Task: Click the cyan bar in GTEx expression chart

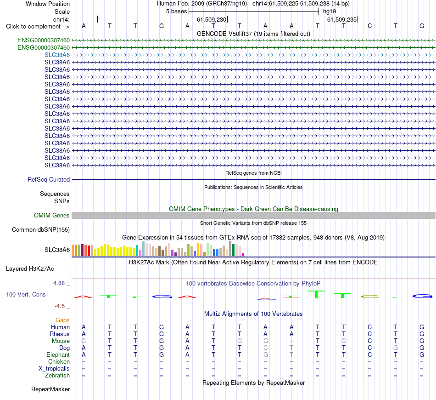Action: click(137, 251)
